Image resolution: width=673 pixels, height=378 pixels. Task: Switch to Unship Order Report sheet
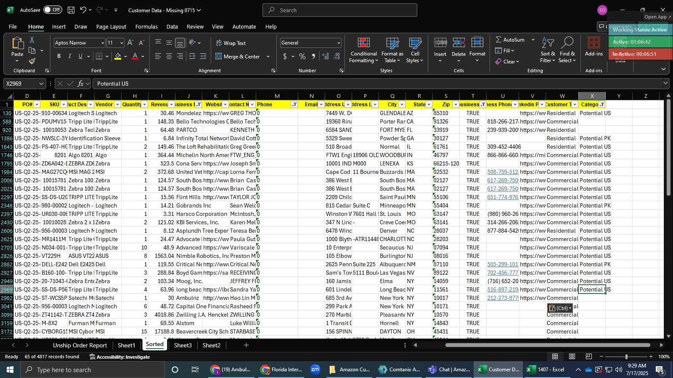click(80, 345)
